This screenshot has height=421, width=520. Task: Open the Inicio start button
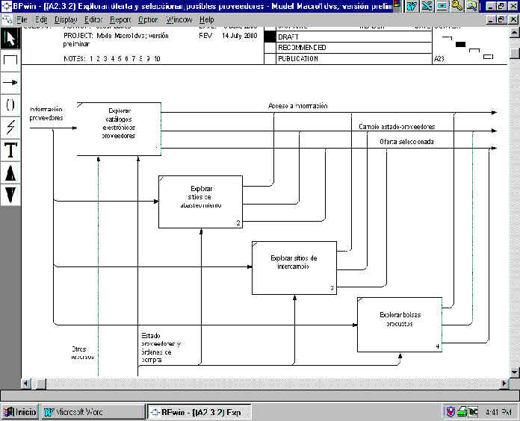20,412
